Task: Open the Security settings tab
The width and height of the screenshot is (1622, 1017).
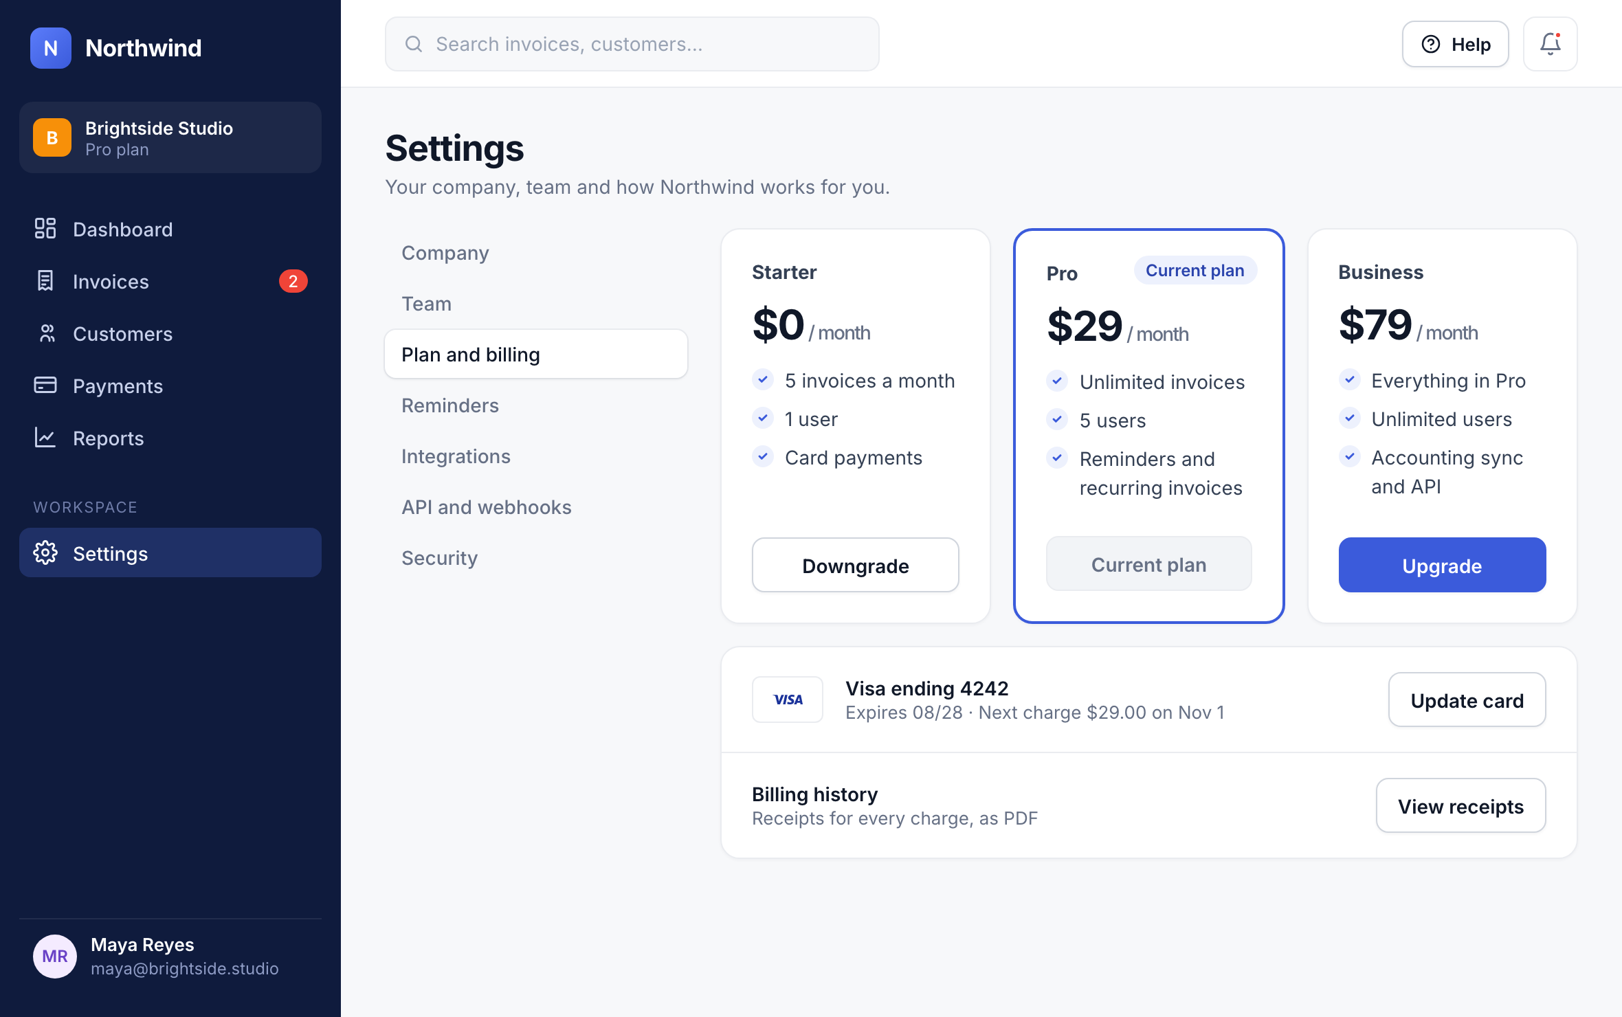Action: click(x=536, y=558)
